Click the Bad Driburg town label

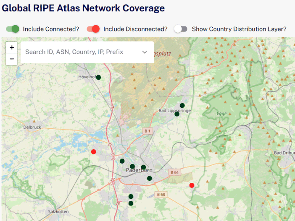(284, 153)
